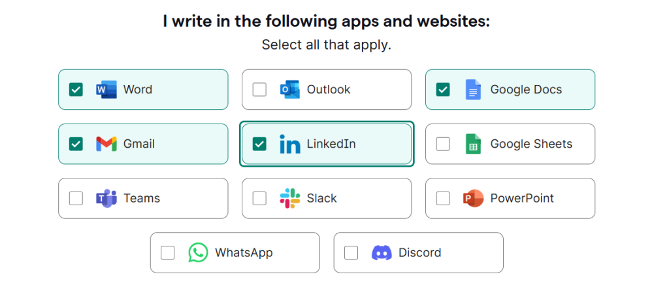This screenshot has height=302, width=669.
Task: Click the Google Sheets icon
Action: click(473, 144)
